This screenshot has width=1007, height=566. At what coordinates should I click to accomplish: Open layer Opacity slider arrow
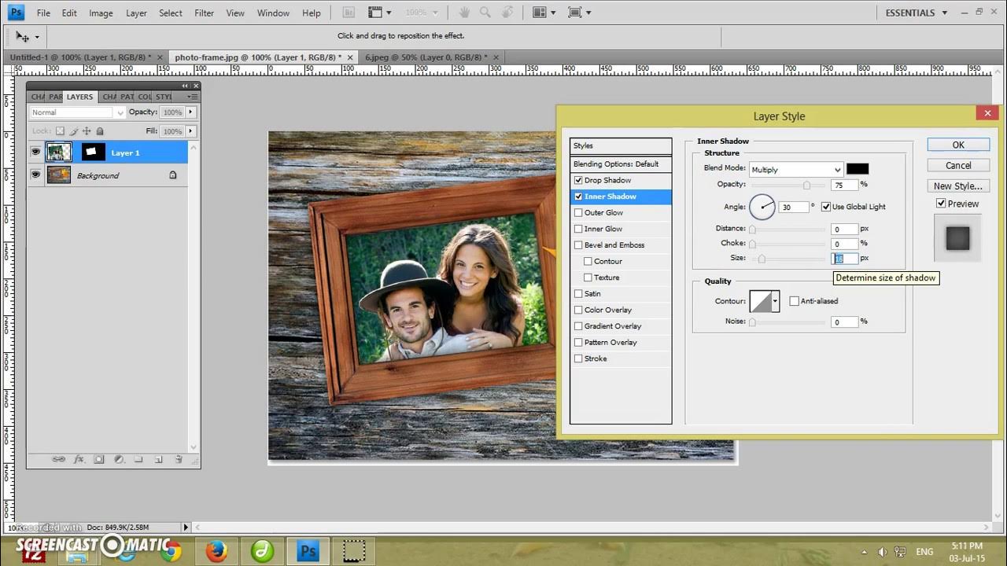tap(190, 112)
